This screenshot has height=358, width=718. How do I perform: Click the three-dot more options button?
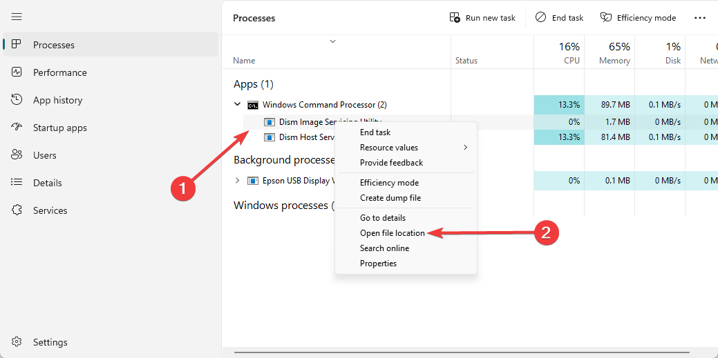click(x=700, y=18)
